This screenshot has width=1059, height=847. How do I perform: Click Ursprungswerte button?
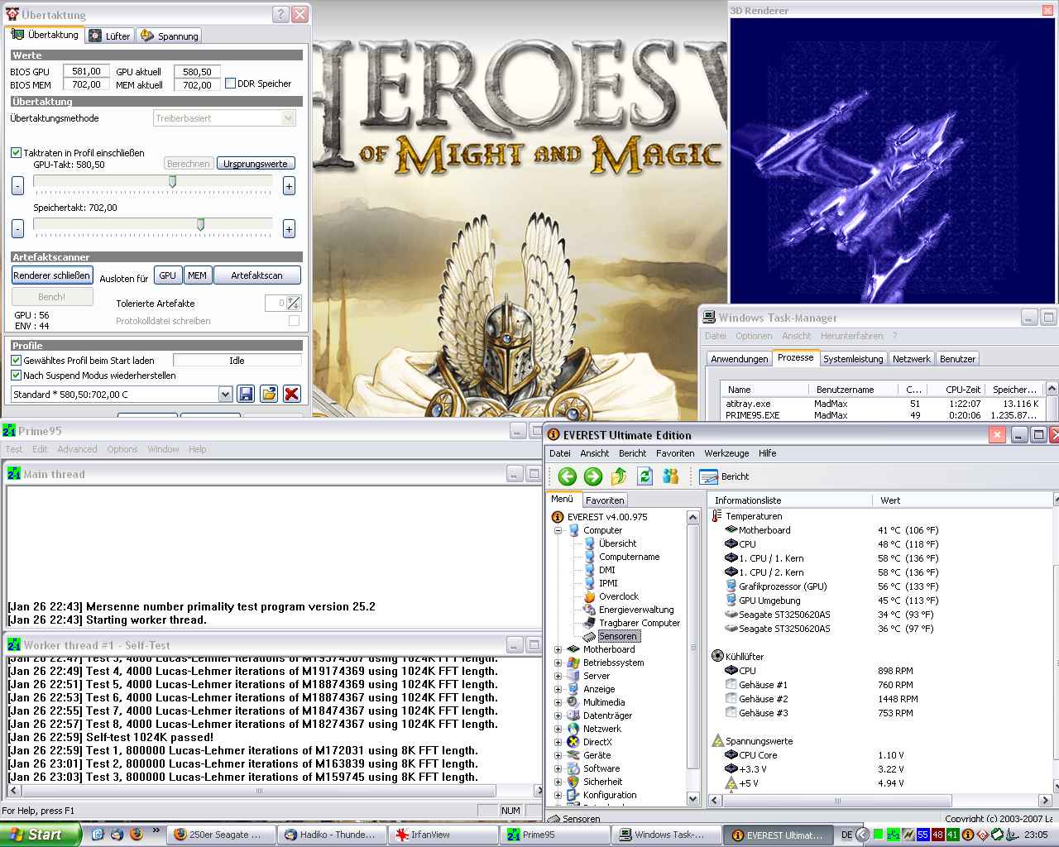click(256, 164)
